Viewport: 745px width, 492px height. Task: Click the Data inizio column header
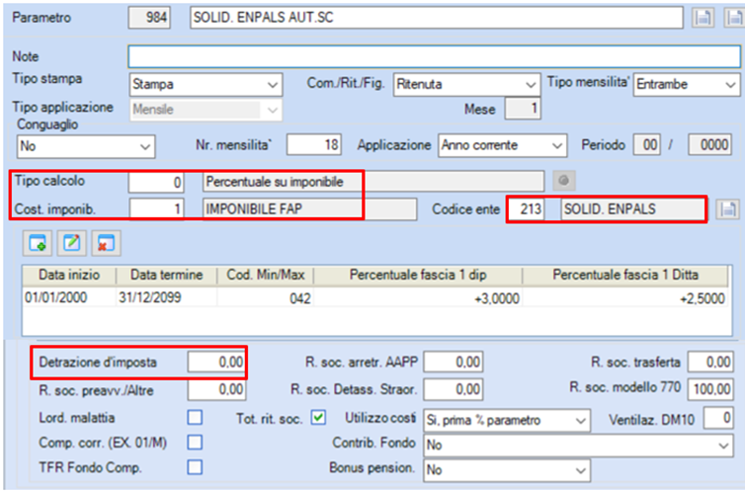point(69,275)
